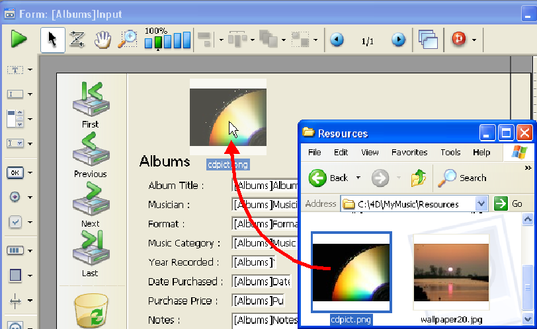
Task: Open the Help menu in Resources window
Action: point(481,152)
